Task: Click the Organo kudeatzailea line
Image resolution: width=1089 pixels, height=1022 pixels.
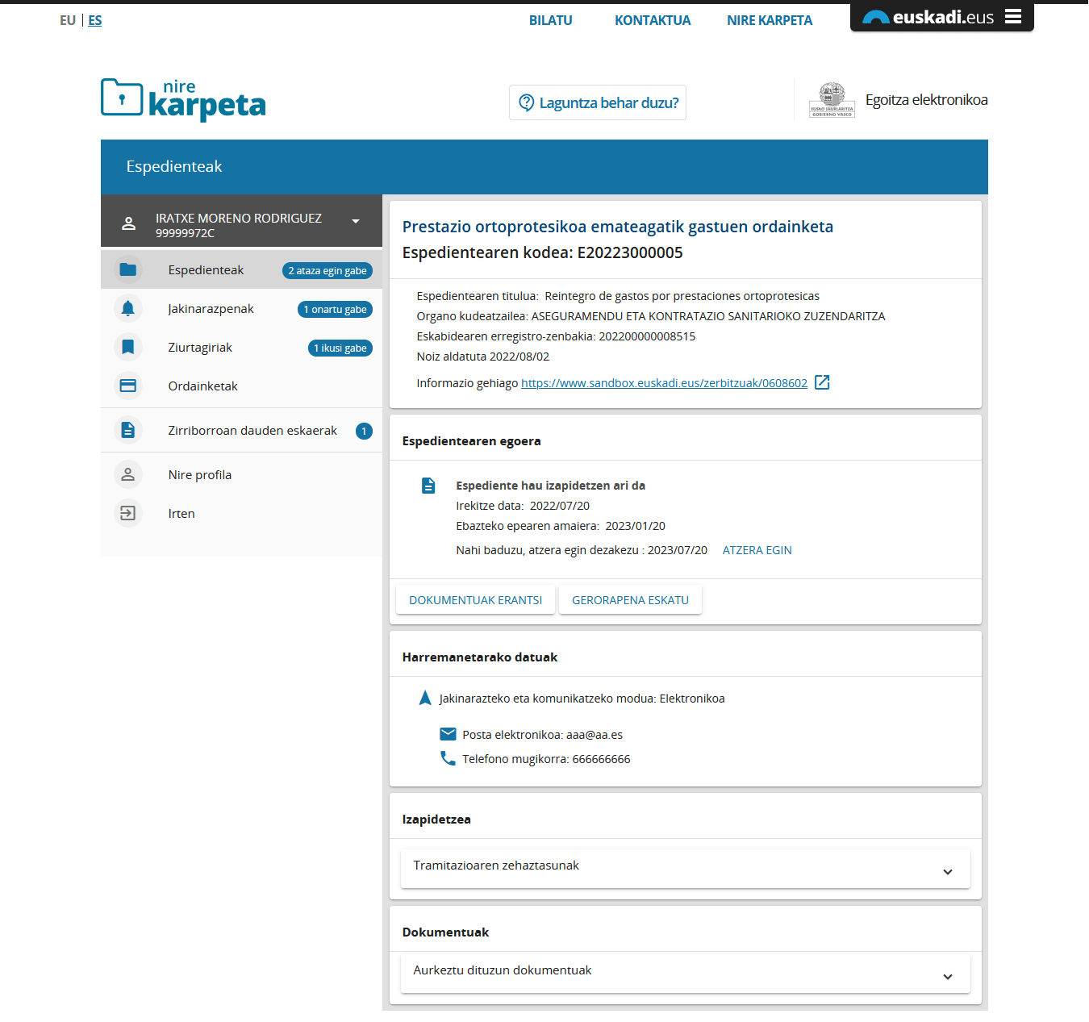Action: click(x=650, y=316)
